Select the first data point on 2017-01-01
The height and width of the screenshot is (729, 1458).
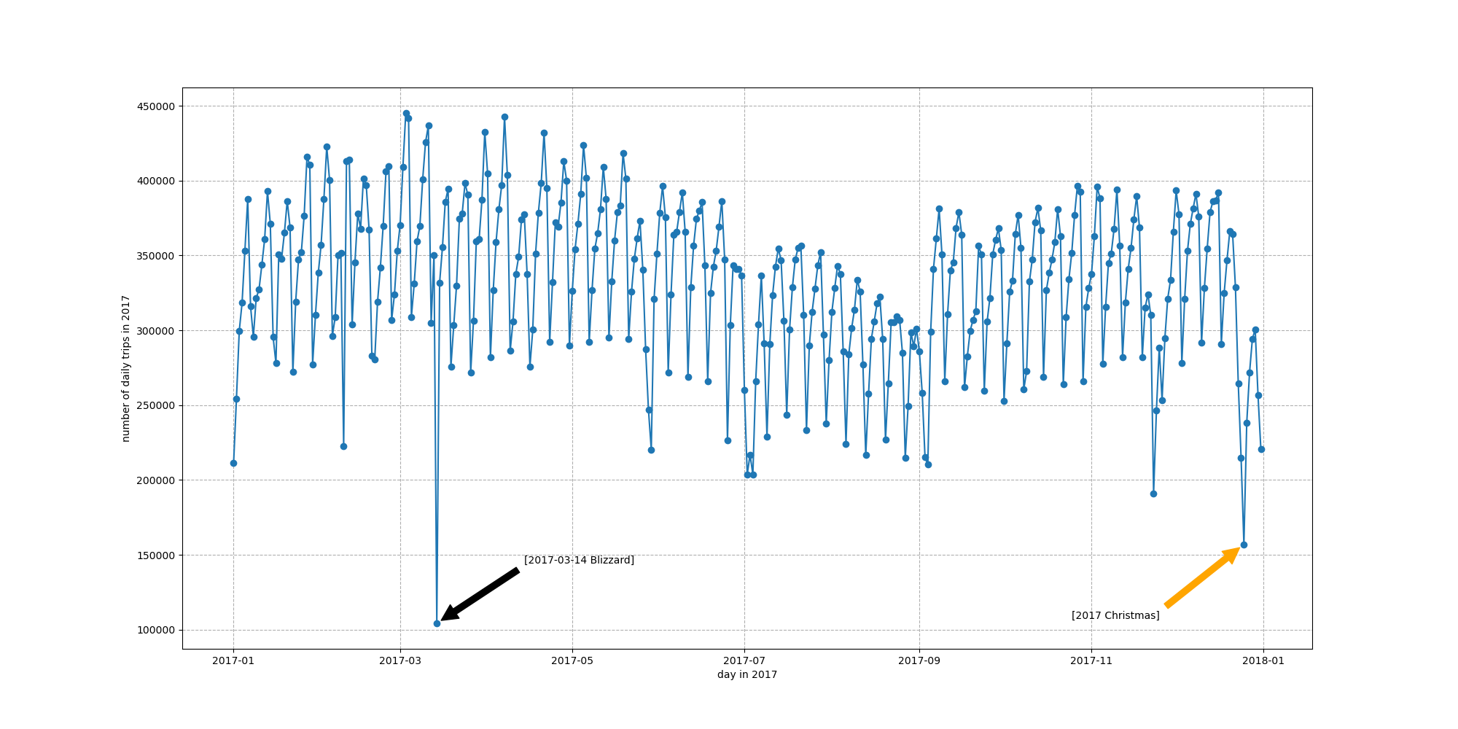coord(233,463)
